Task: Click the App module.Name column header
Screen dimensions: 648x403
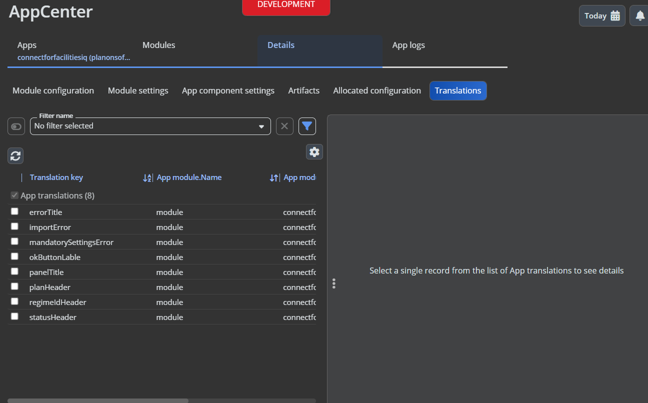Action: coord(189,177)
